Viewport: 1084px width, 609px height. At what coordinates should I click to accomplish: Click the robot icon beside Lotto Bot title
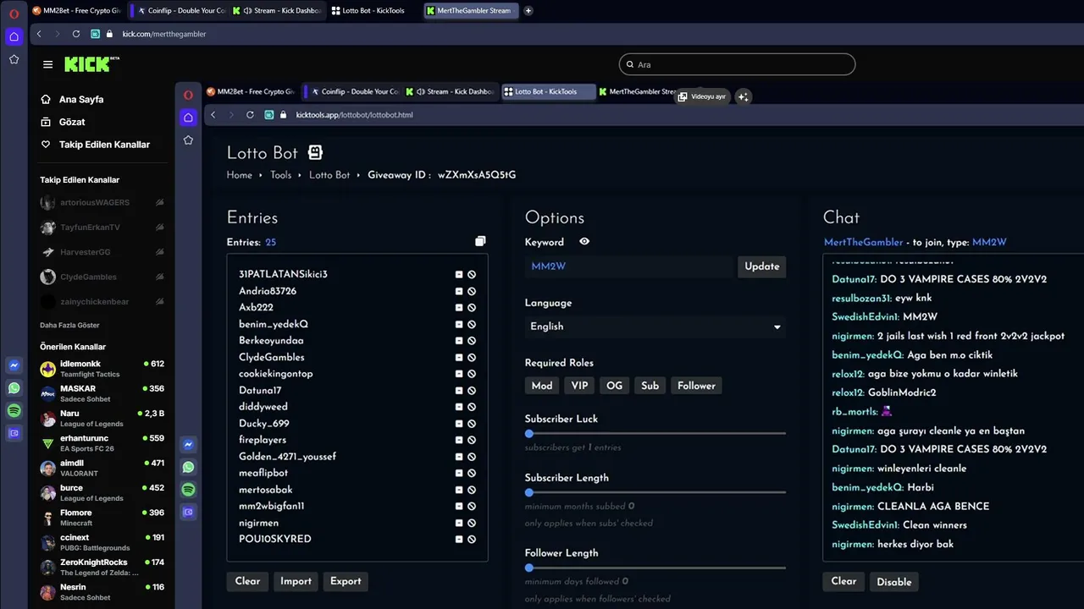pos(315,153)
